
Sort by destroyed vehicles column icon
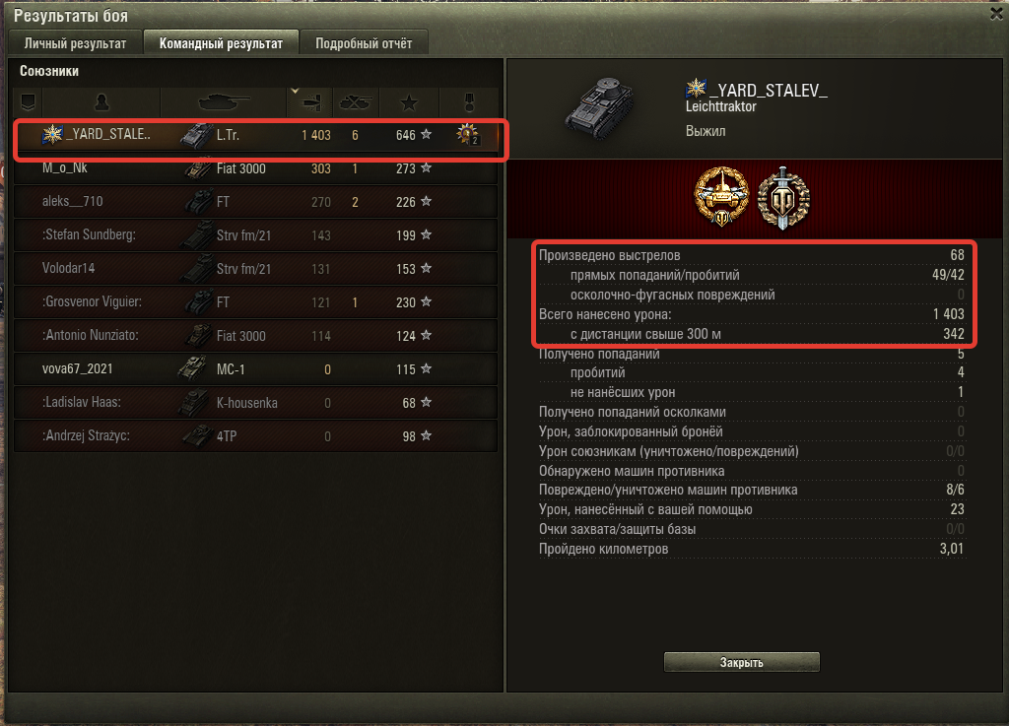[355, 102]
